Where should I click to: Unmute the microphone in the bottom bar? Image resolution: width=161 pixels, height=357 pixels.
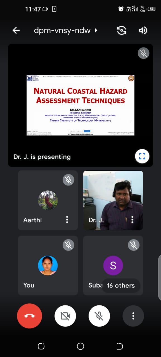point(99,316)
